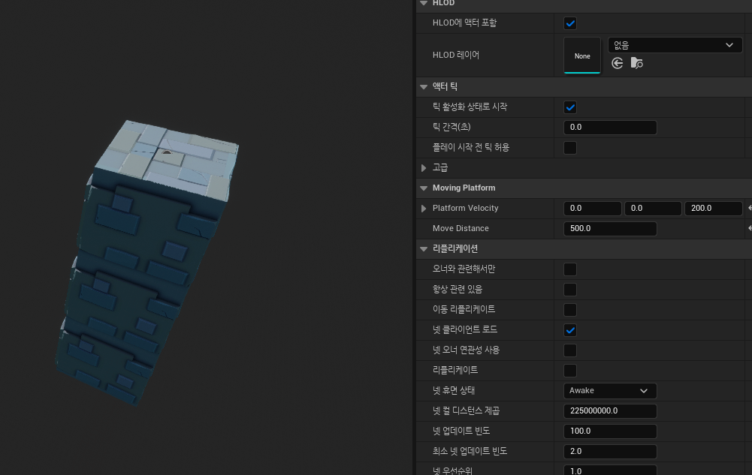752x475 pixels.
Task: Collapse the Moving Platform section
Action: [x=424, y=188]
